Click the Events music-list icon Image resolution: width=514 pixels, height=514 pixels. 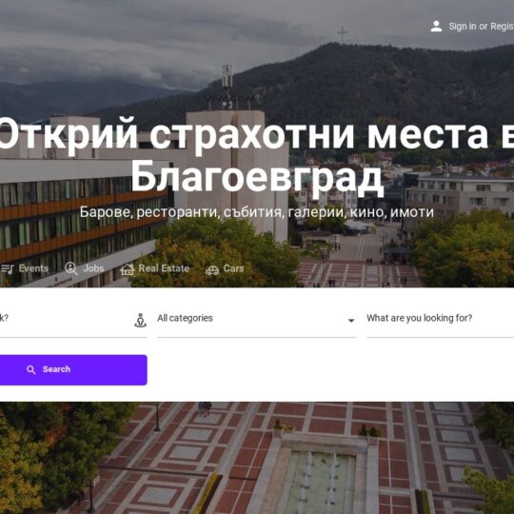tap(8, 269)
